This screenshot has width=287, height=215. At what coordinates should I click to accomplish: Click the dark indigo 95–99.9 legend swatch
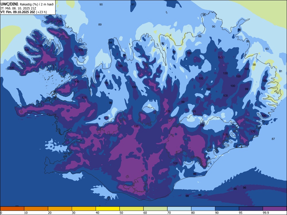251,209
